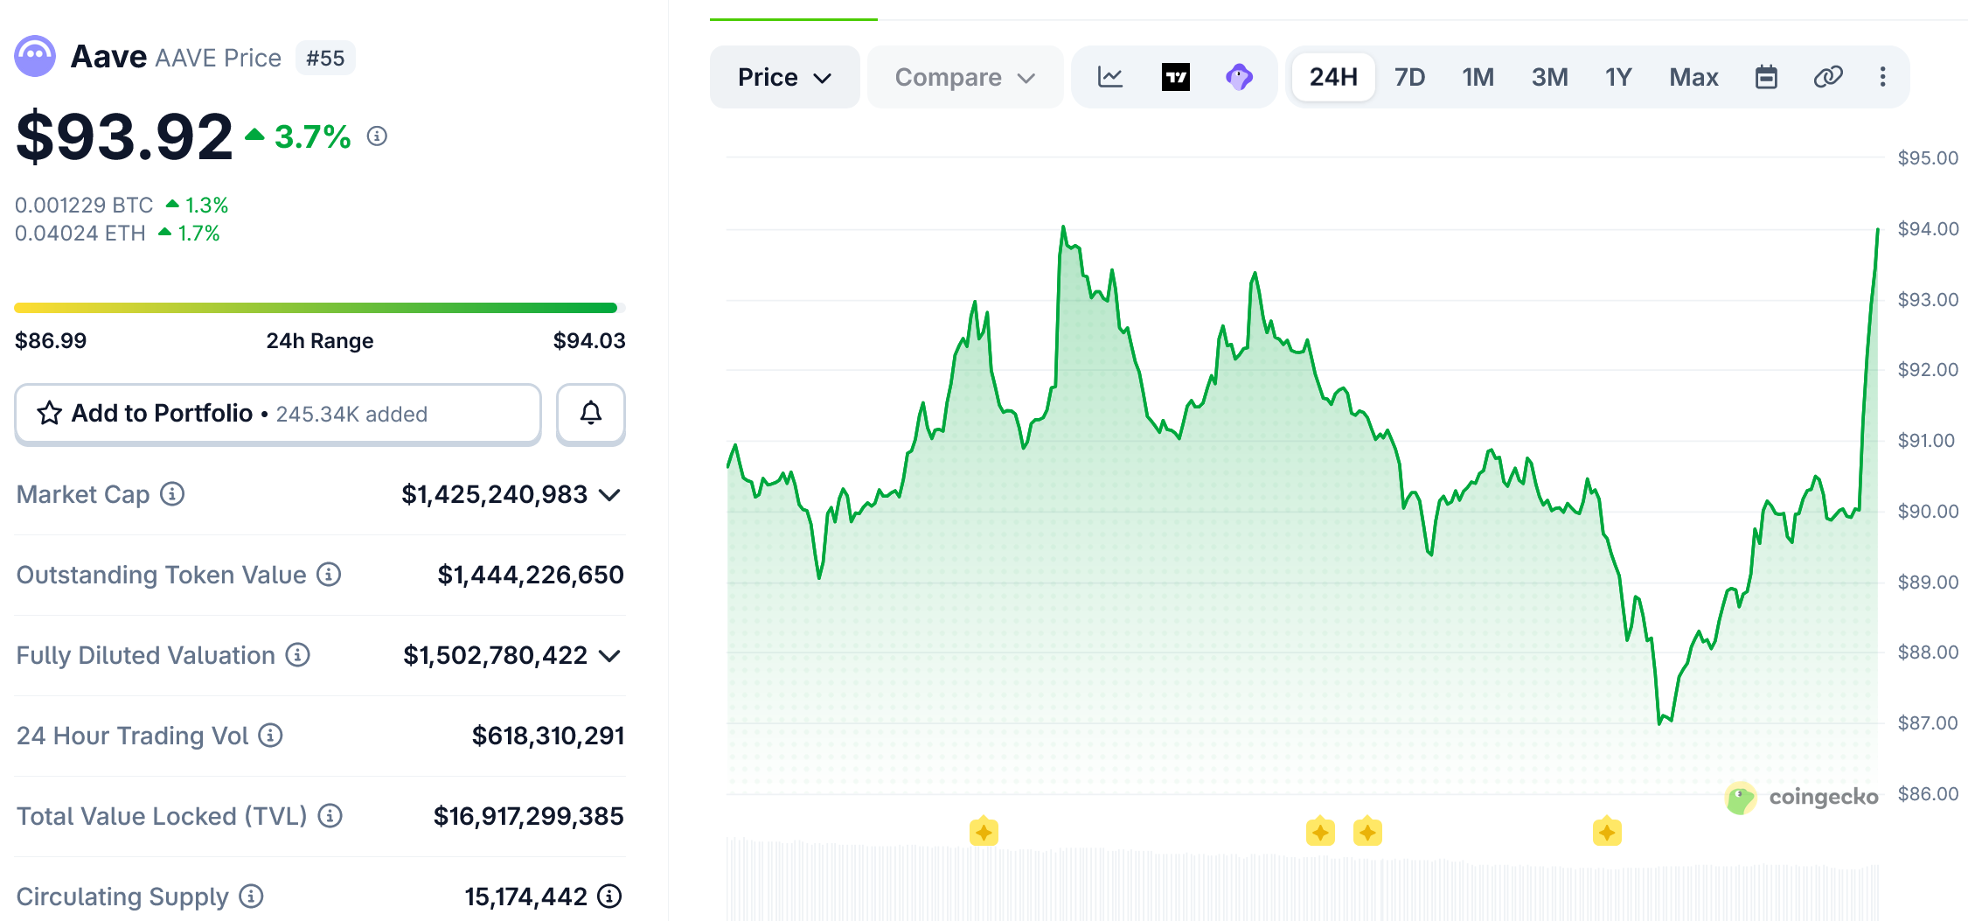Show 24 Hour Trading Vol info icon
The image size is (1968, 921).
[x=271, y=736]
